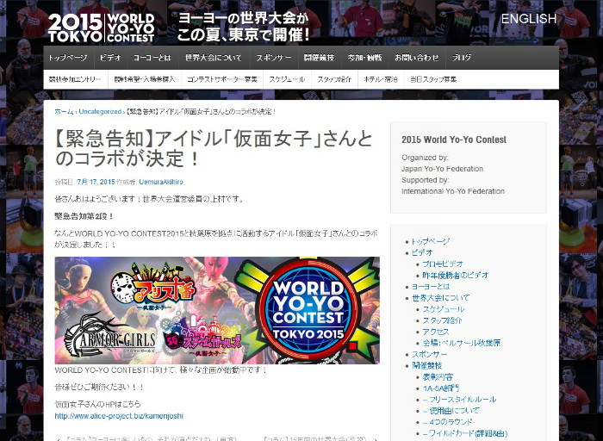Open – 使用曲について in the sidebar

click(x=451, y=411)
